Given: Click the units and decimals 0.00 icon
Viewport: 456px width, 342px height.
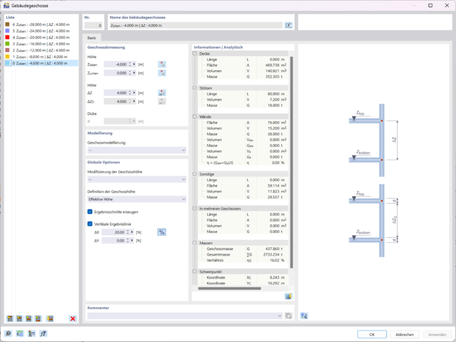Looking at the screenshot, I should pyautogui.click(x=20, y=333).
